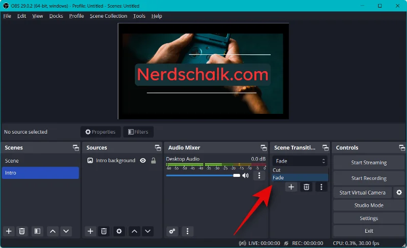Toggle lock on Intro background source

[154, 161]
